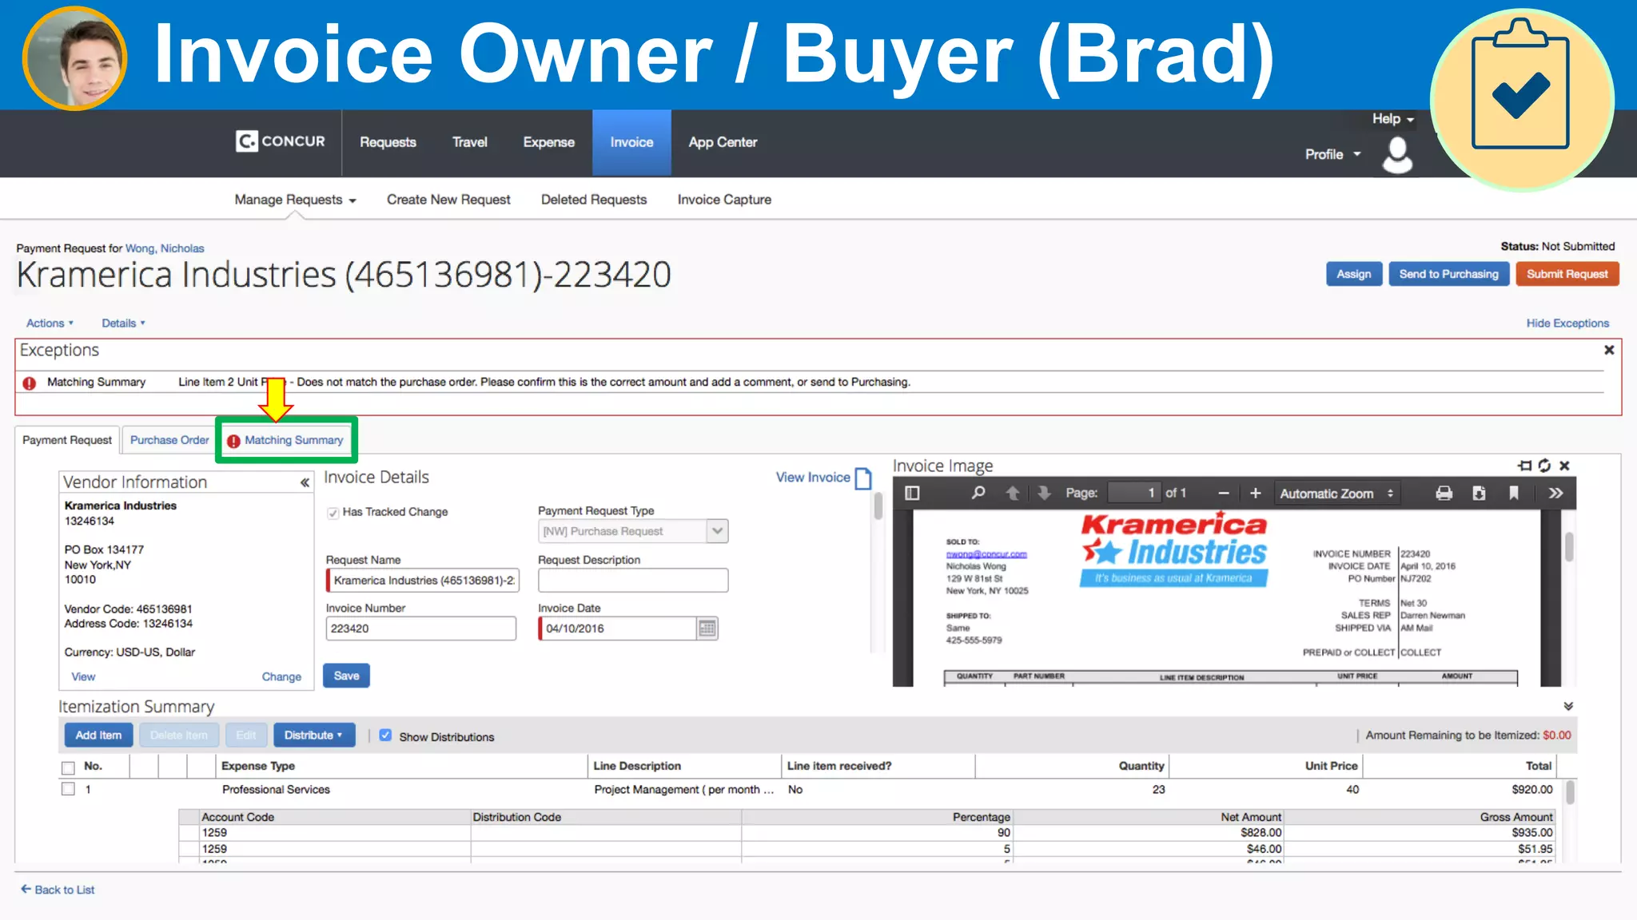Click the user profile avatar icon
Image resolution: width=1637 pixels, height=920 pixels.
pos(1397,154)
